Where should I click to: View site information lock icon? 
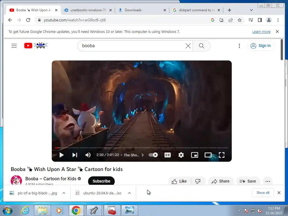[x=39, y=20]
